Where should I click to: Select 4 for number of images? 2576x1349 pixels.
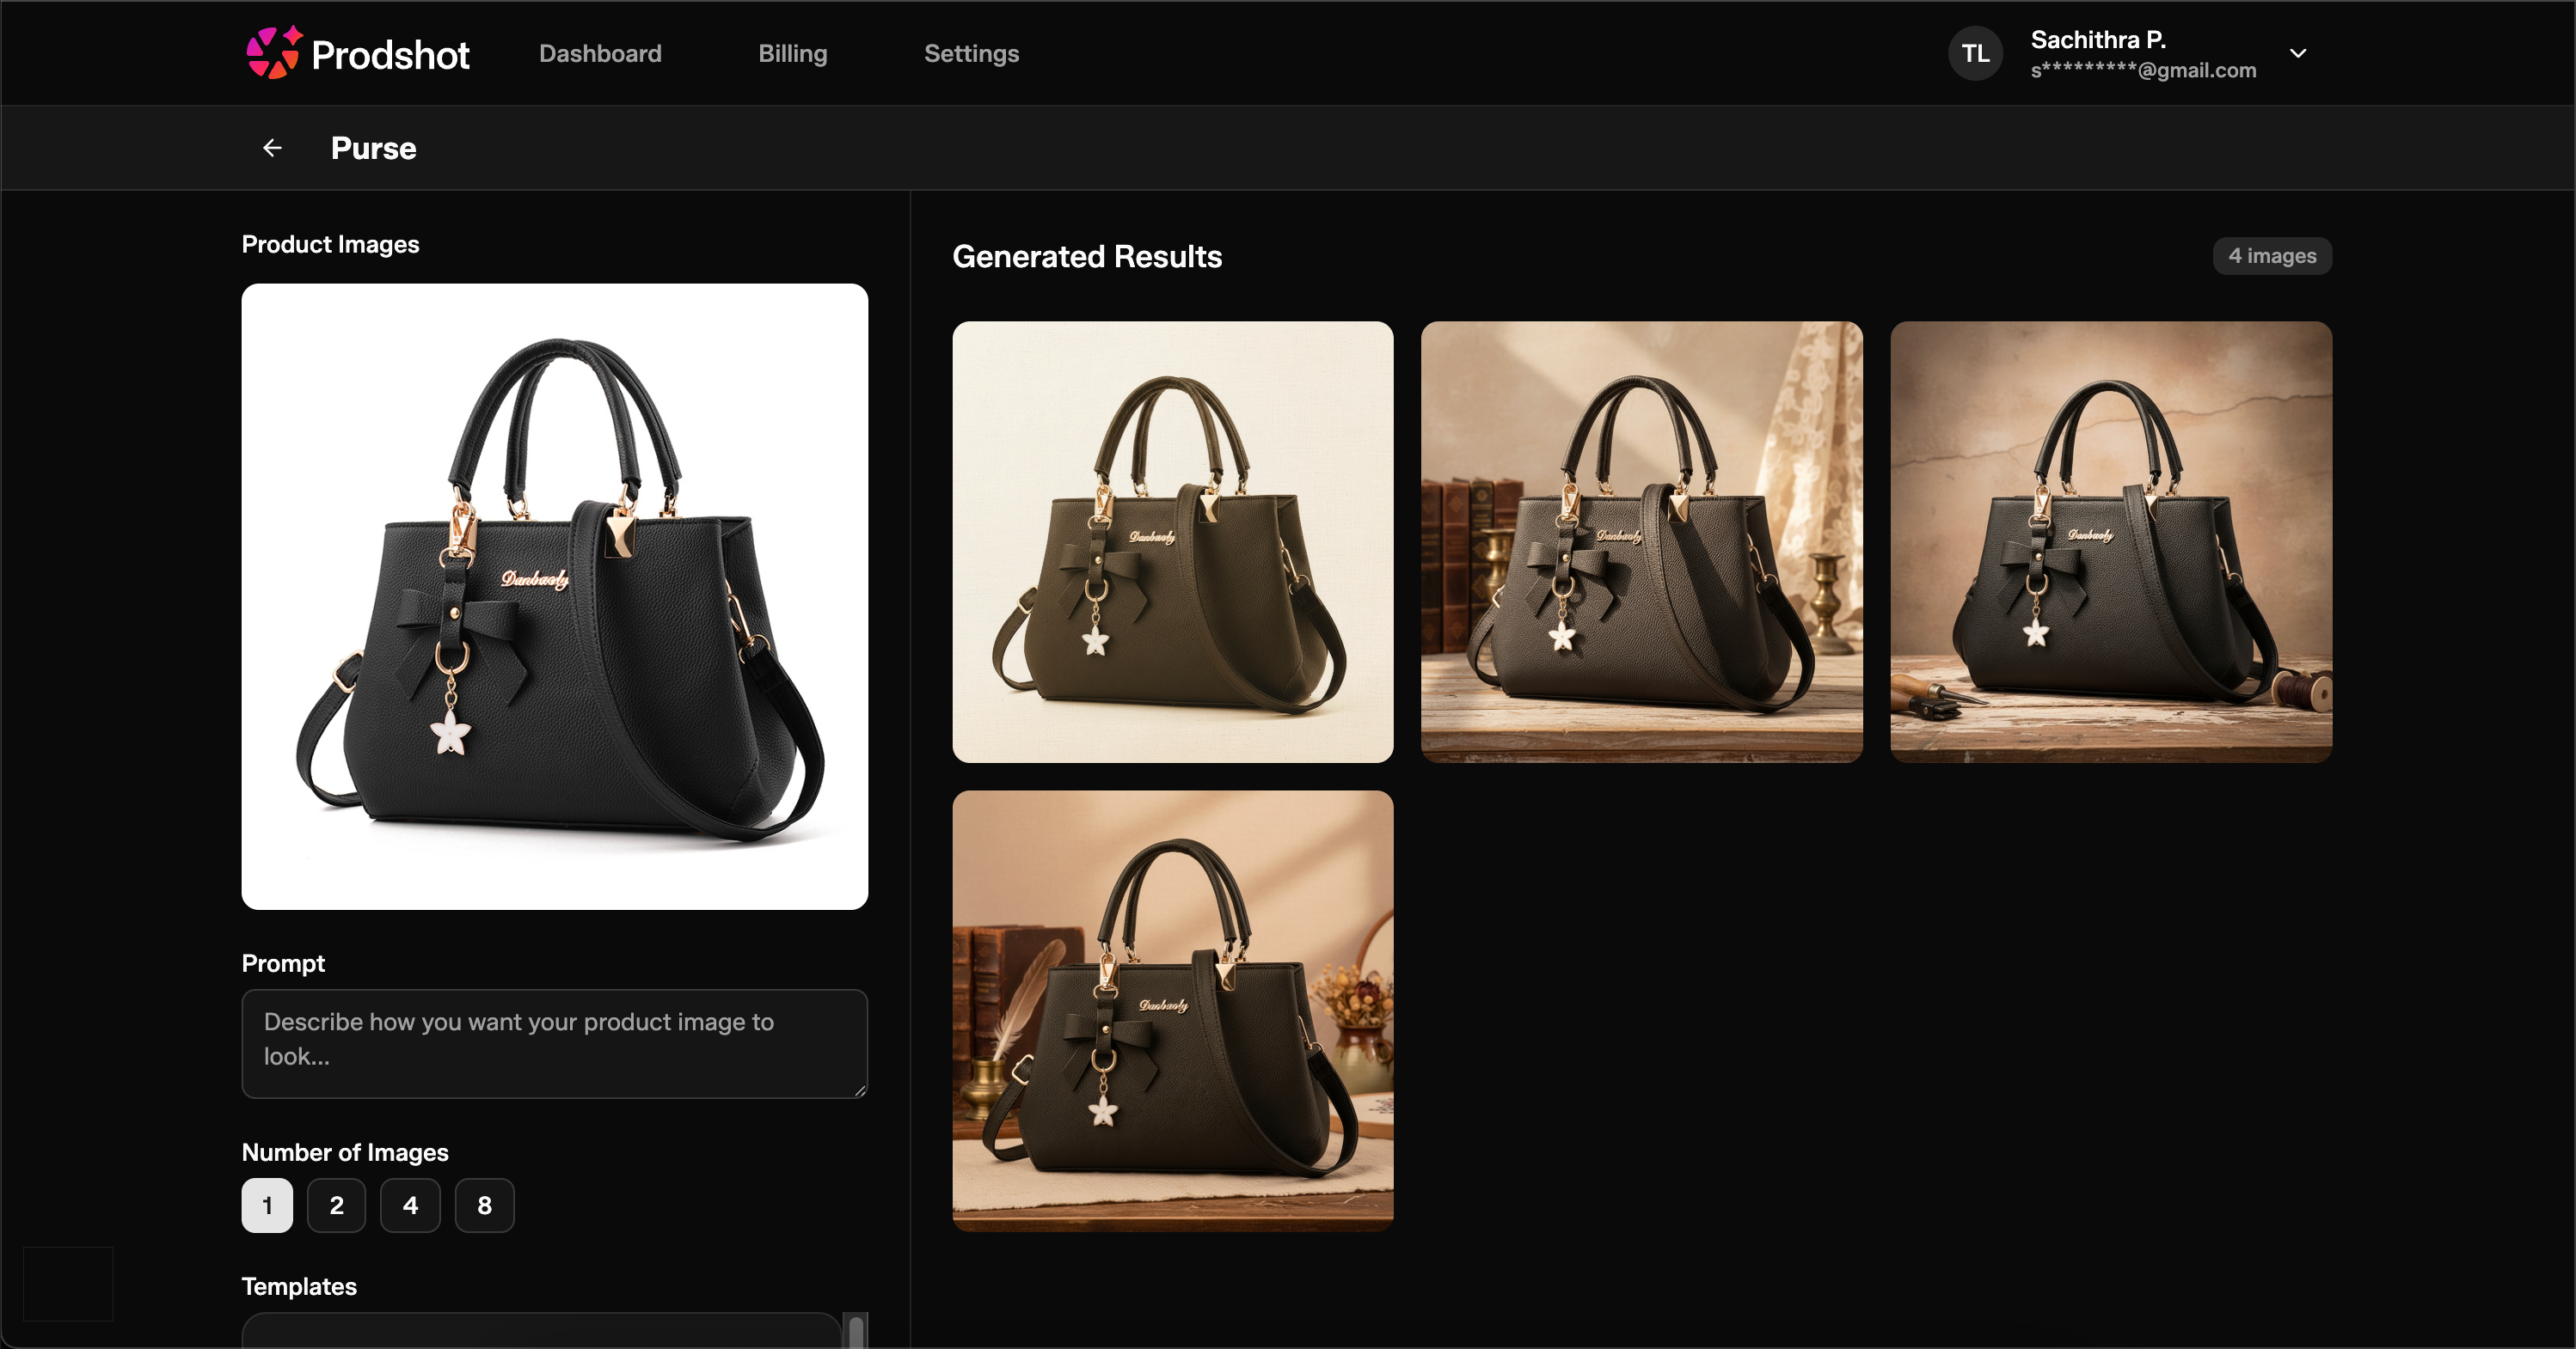click(x=410, y=1206)
